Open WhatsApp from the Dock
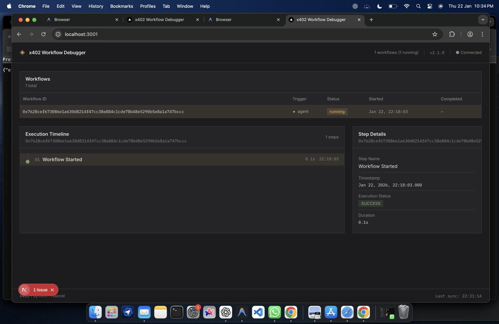This screenshot has width=499, height=324. tap(274, 312)
